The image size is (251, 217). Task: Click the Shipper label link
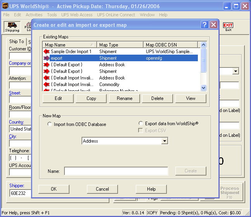17,186
